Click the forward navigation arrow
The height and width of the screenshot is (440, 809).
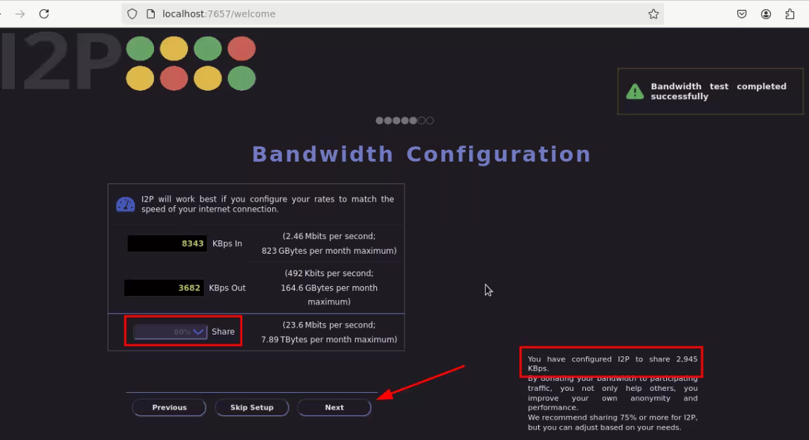tap(20, 14)
